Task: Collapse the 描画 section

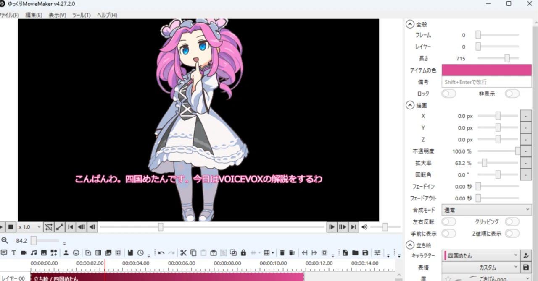Action: click(410, 105)
